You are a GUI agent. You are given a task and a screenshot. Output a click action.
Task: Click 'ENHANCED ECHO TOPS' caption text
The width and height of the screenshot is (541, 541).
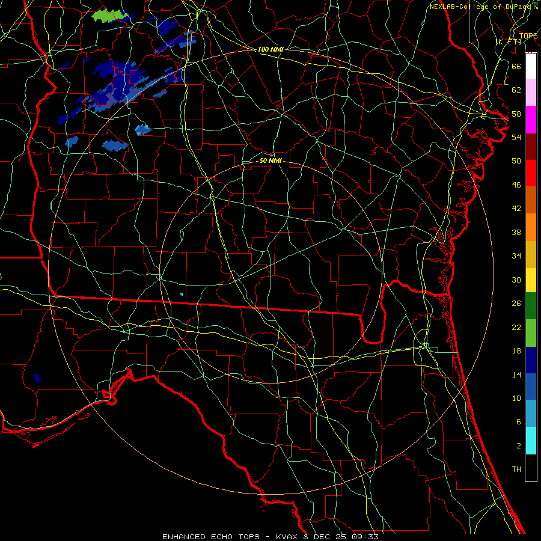[x=211, y=537]
